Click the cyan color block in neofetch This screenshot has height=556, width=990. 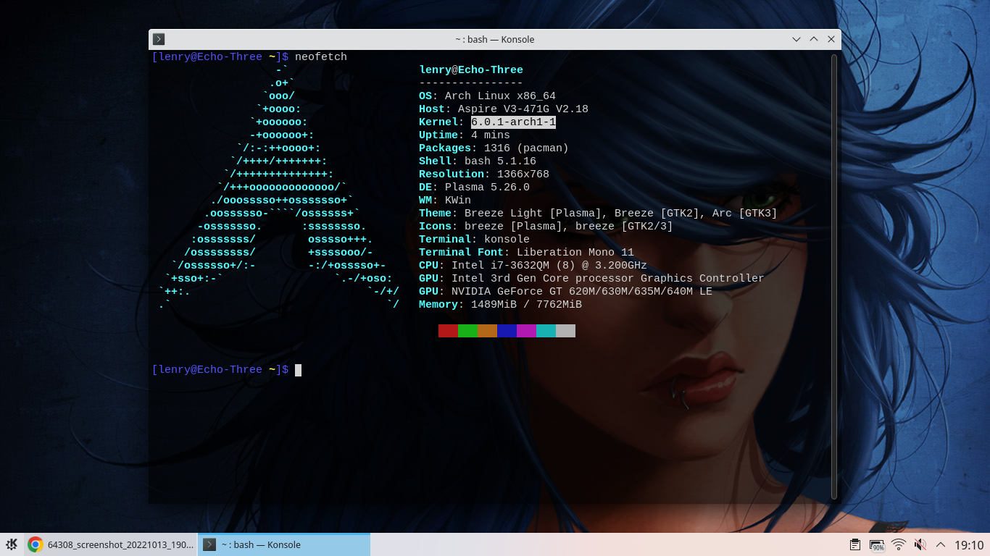546,331
